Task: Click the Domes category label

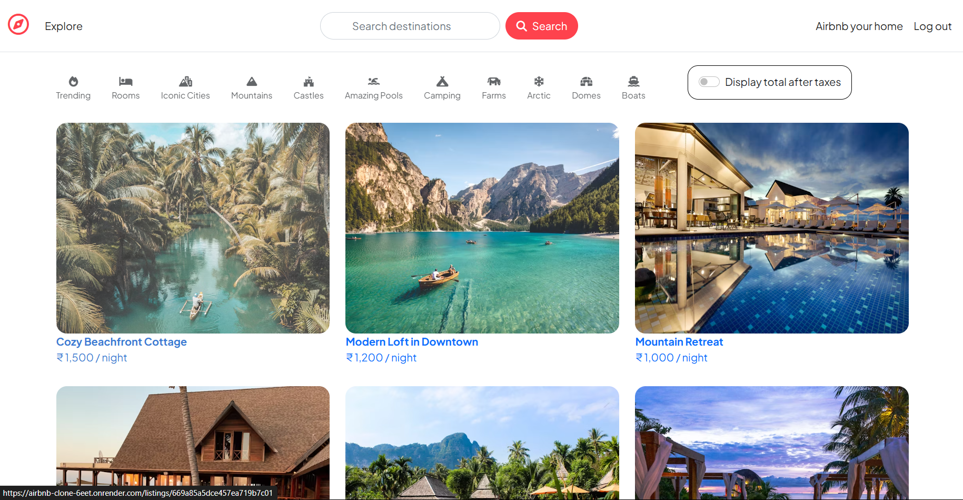Action: pyautogui.click(x=587, y=95)
